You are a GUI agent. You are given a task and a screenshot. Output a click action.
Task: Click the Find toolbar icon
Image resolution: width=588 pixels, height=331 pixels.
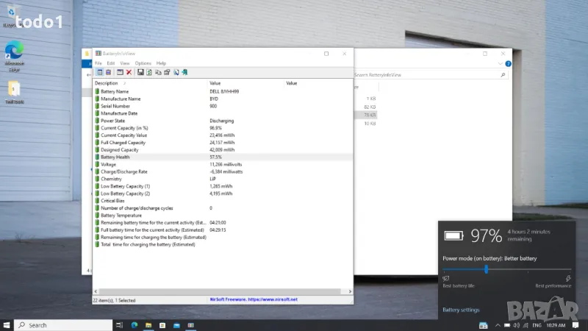click(176, 72)
